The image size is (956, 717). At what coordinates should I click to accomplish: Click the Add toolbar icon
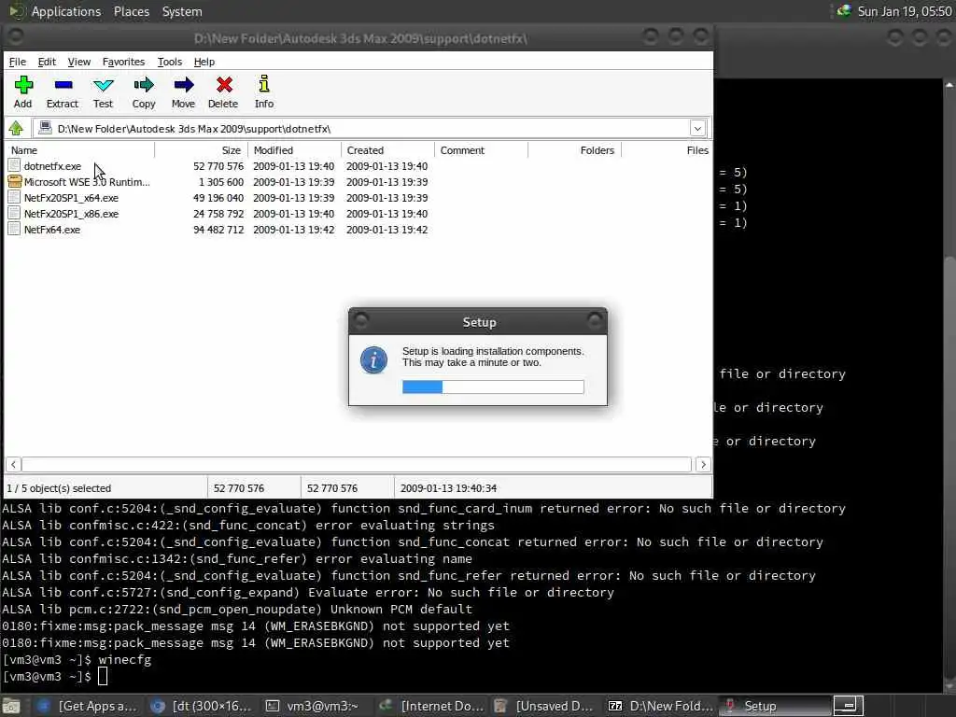[x=23, y=85]
